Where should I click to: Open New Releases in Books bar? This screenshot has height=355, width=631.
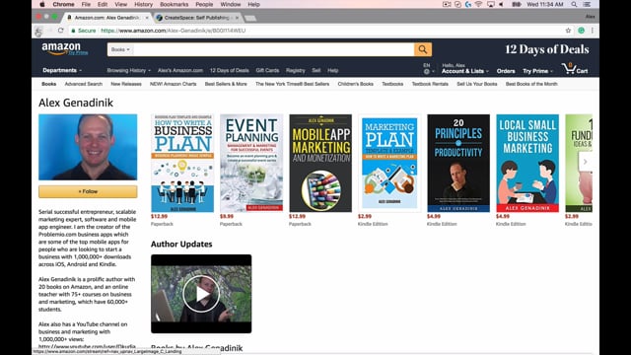126,84
